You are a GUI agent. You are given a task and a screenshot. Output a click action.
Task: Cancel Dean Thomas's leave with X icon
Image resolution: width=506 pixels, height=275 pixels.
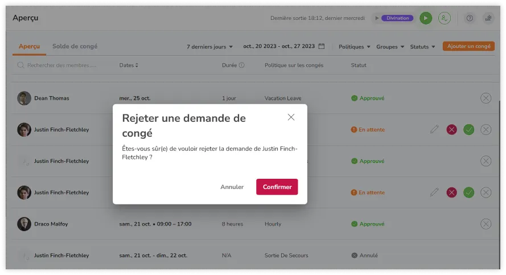[486, 98]
